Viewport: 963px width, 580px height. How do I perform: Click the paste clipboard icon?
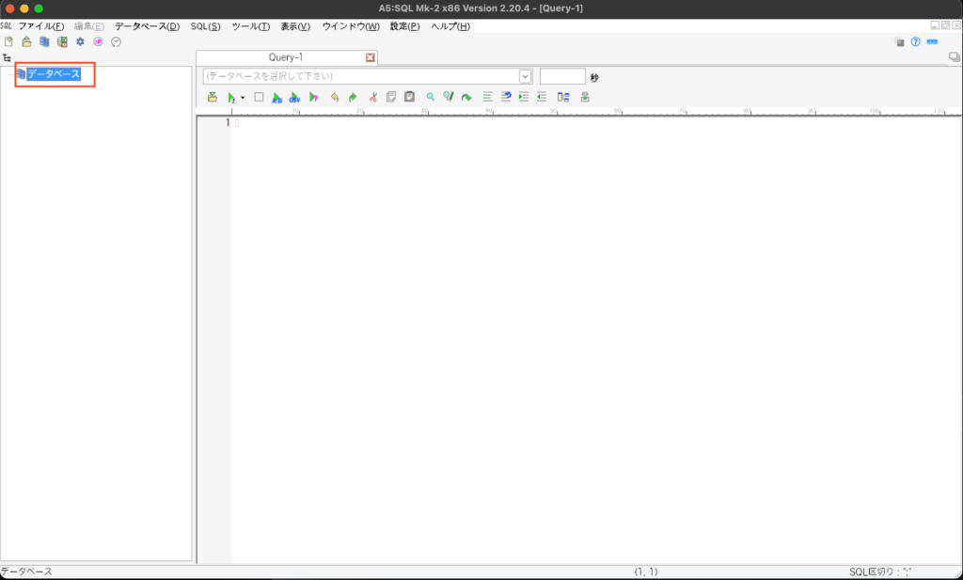(409, 97)
